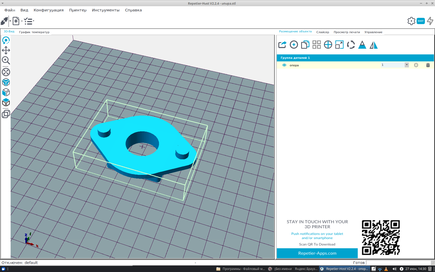
Task: Click the mirror object icon
Action: [373, 45]
